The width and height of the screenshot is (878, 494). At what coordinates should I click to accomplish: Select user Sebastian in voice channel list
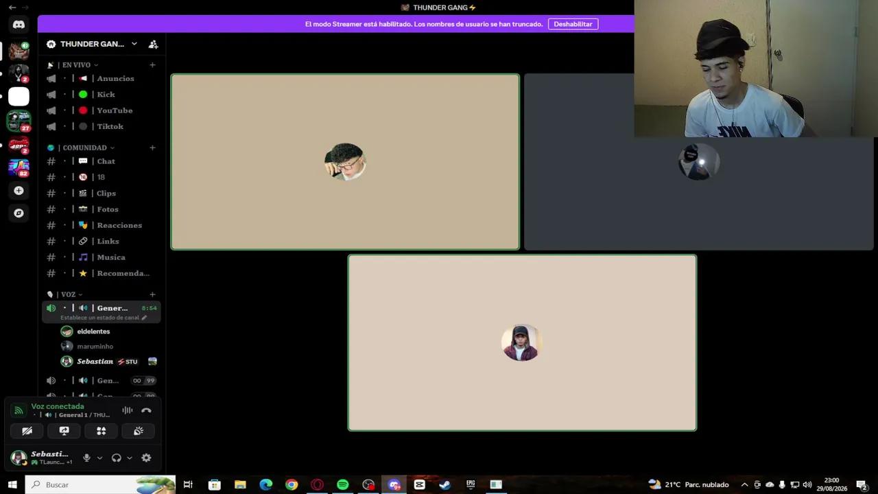coord(95,362)
